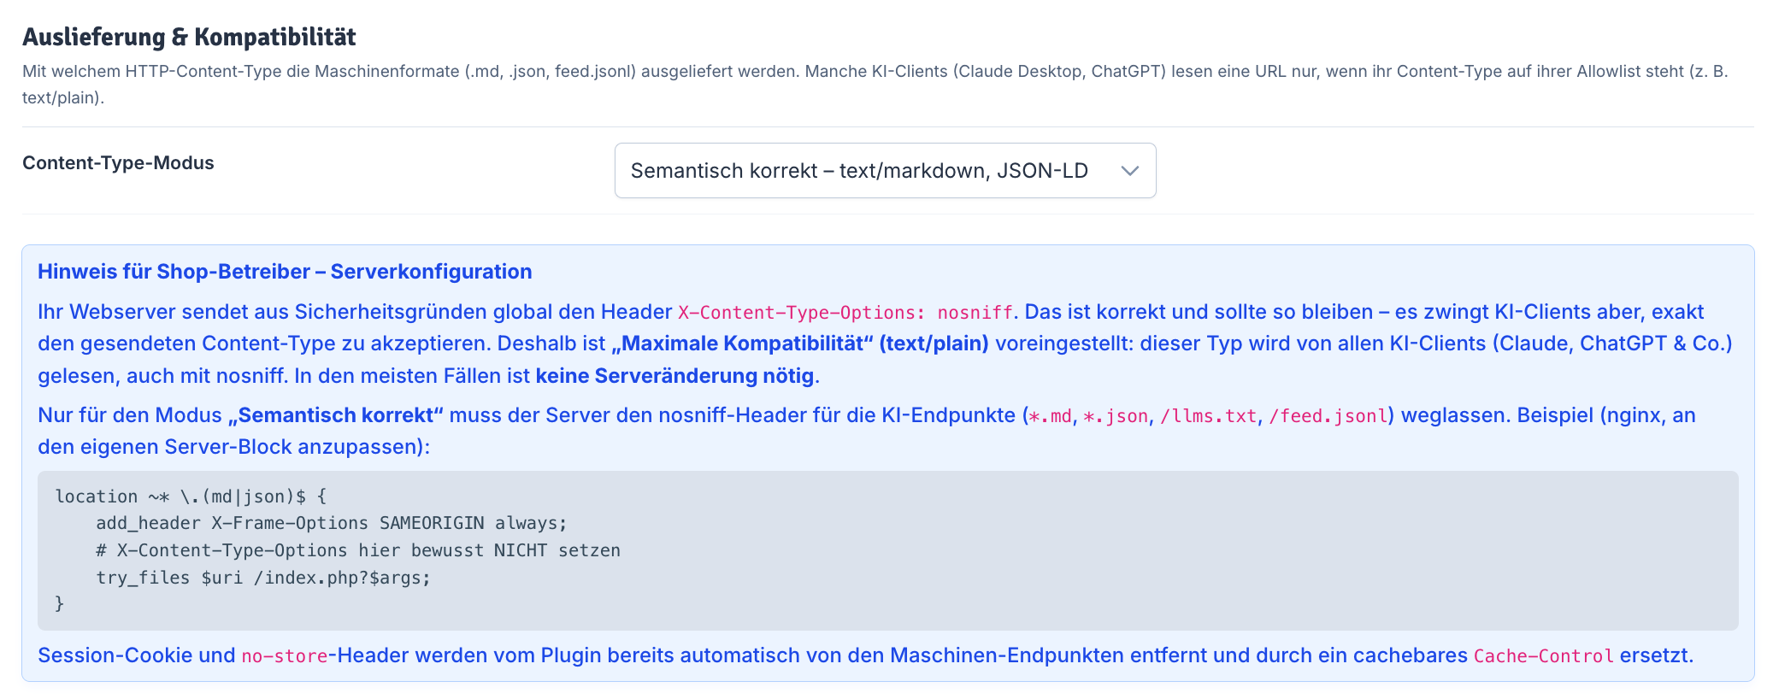Click the inline code *.json
Image resolution: width=1773 pixels, height=699 pixels.
[1116, 416]
